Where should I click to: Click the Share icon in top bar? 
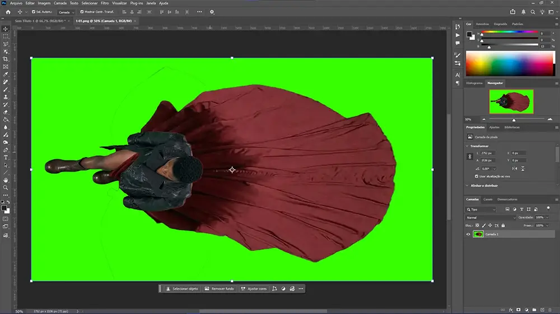click(x=513, y=12)
